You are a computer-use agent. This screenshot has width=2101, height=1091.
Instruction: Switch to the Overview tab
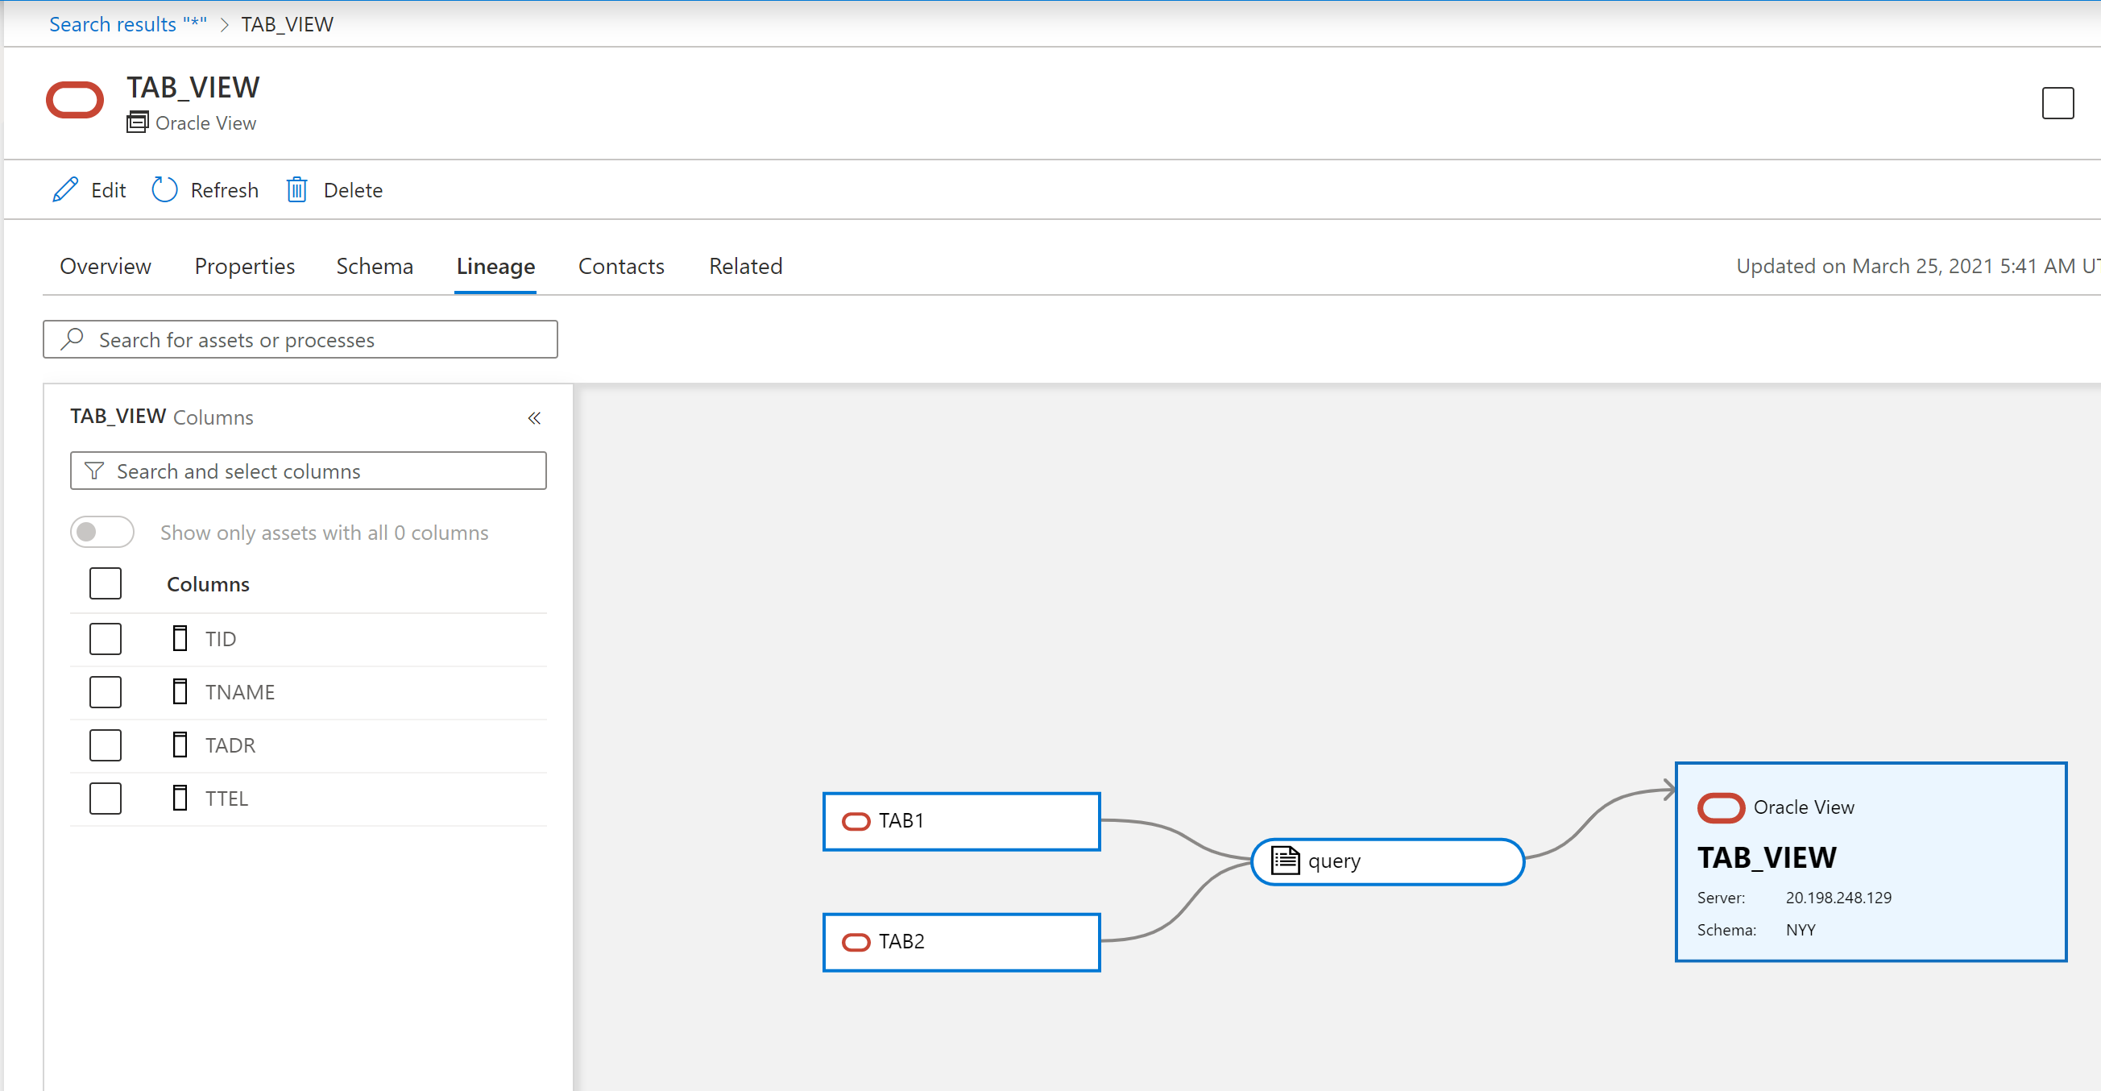[x=106, y=265]
